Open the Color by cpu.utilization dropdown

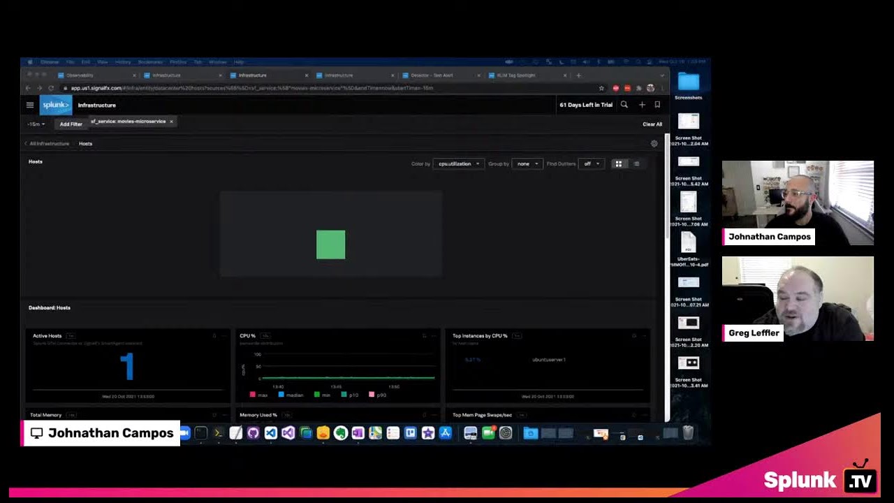(458, 163)
